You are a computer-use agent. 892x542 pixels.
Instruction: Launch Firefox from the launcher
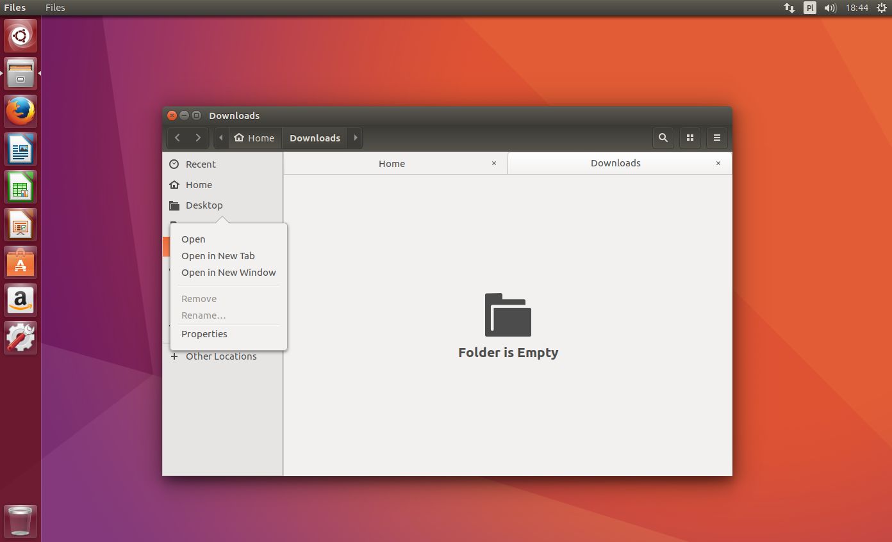click(x=21, y=111)
